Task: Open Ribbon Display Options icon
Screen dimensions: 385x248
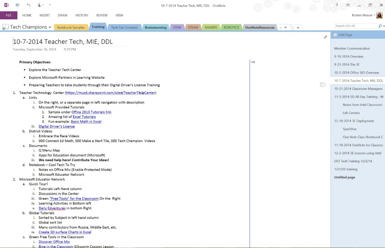Action: pyautogui.click(x=348, y=5)
